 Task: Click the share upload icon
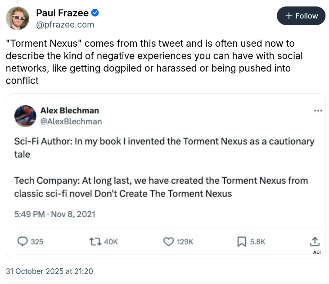(x=315, y=241)
